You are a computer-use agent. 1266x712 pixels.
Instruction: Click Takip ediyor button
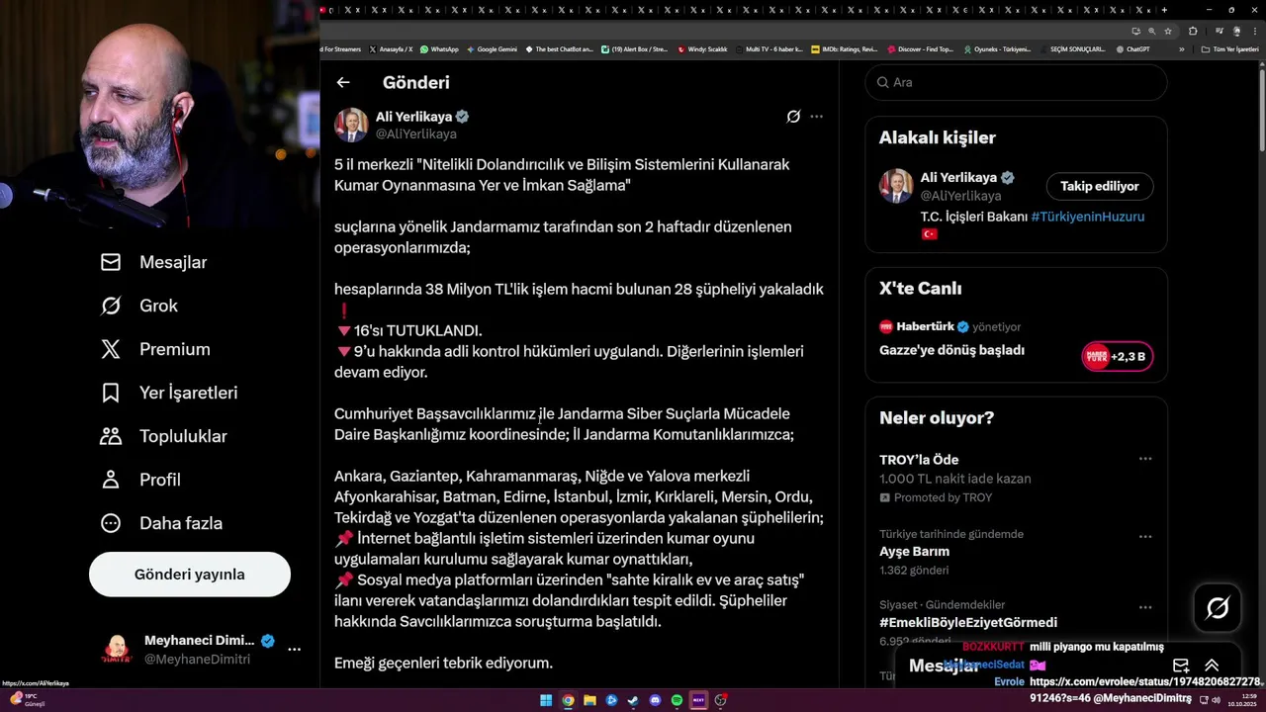[x=1100, y=186]
